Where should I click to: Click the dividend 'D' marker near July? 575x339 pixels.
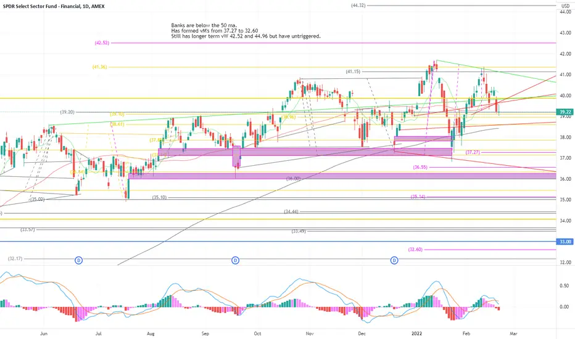[x=78, y=260]
